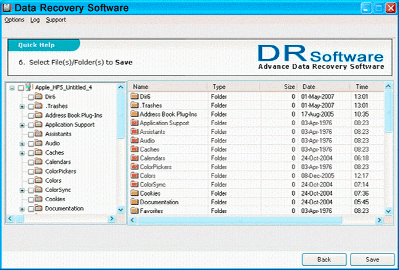This screenshot has height=270, width=399.
Task: Tick the checkbox next to Calendars in tree
Action: point(31,162)
